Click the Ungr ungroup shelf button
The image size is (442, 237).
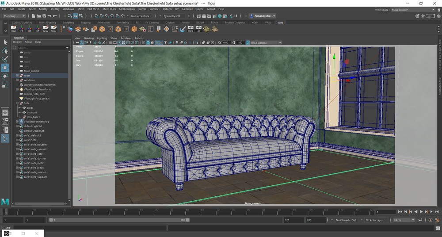pos(54,29)
